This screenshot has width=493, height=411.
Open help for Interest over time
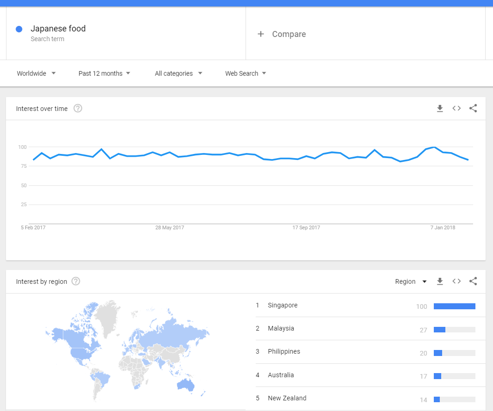(78, 109)
